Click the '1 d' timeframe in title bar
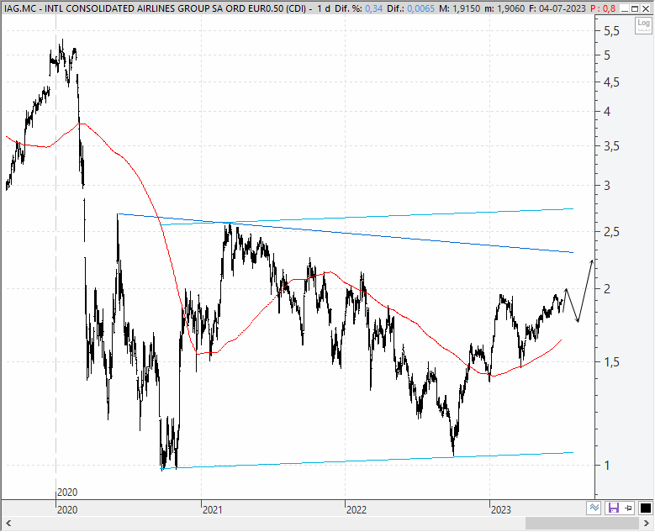The height and width of the screenshot is (532, 655). pyautogui.click(x=324, y=8)
